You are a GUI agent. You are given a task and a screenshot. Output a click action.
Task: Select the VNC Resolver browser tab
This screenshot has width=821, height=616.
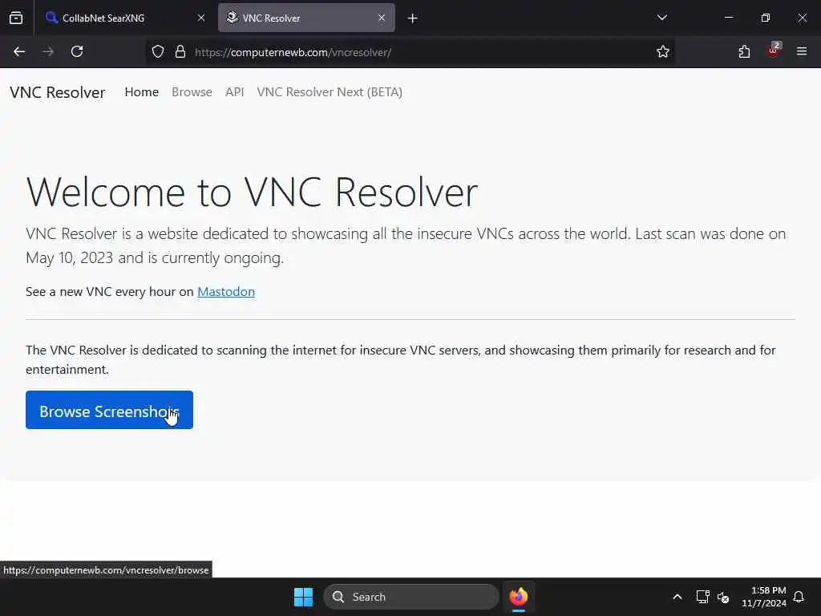coord(306,18)
